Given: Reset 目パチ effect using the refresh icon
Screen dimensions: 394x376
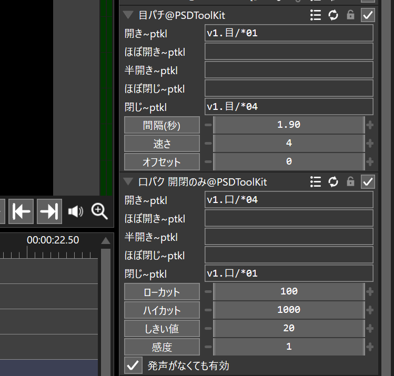Looking at the screenshot, I should [333, 15].
